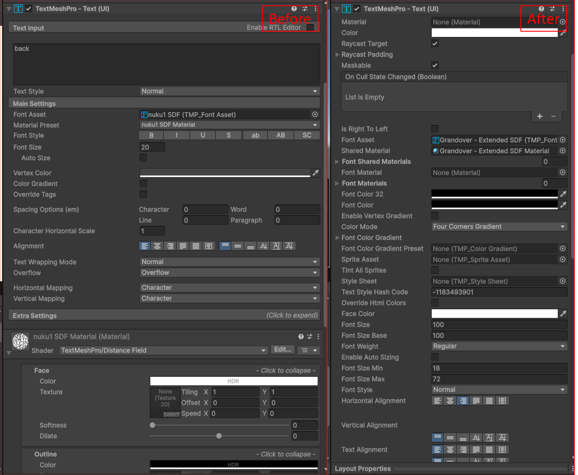
Task: Select center align in Horizontal Alignment row, After panel
Action: point(450,401)
